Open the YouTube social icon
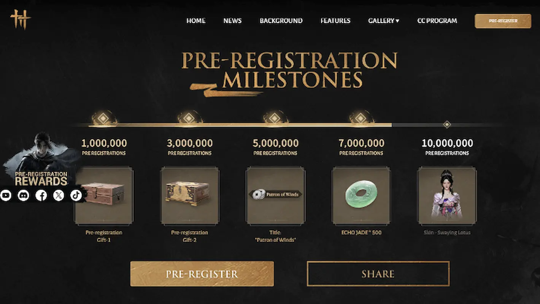The image size is (540, 304). [6, 195]
